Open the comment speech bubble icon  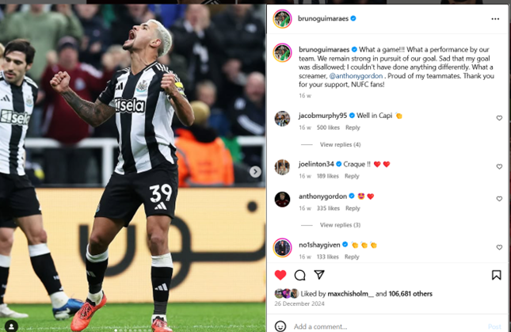[299, 275]
